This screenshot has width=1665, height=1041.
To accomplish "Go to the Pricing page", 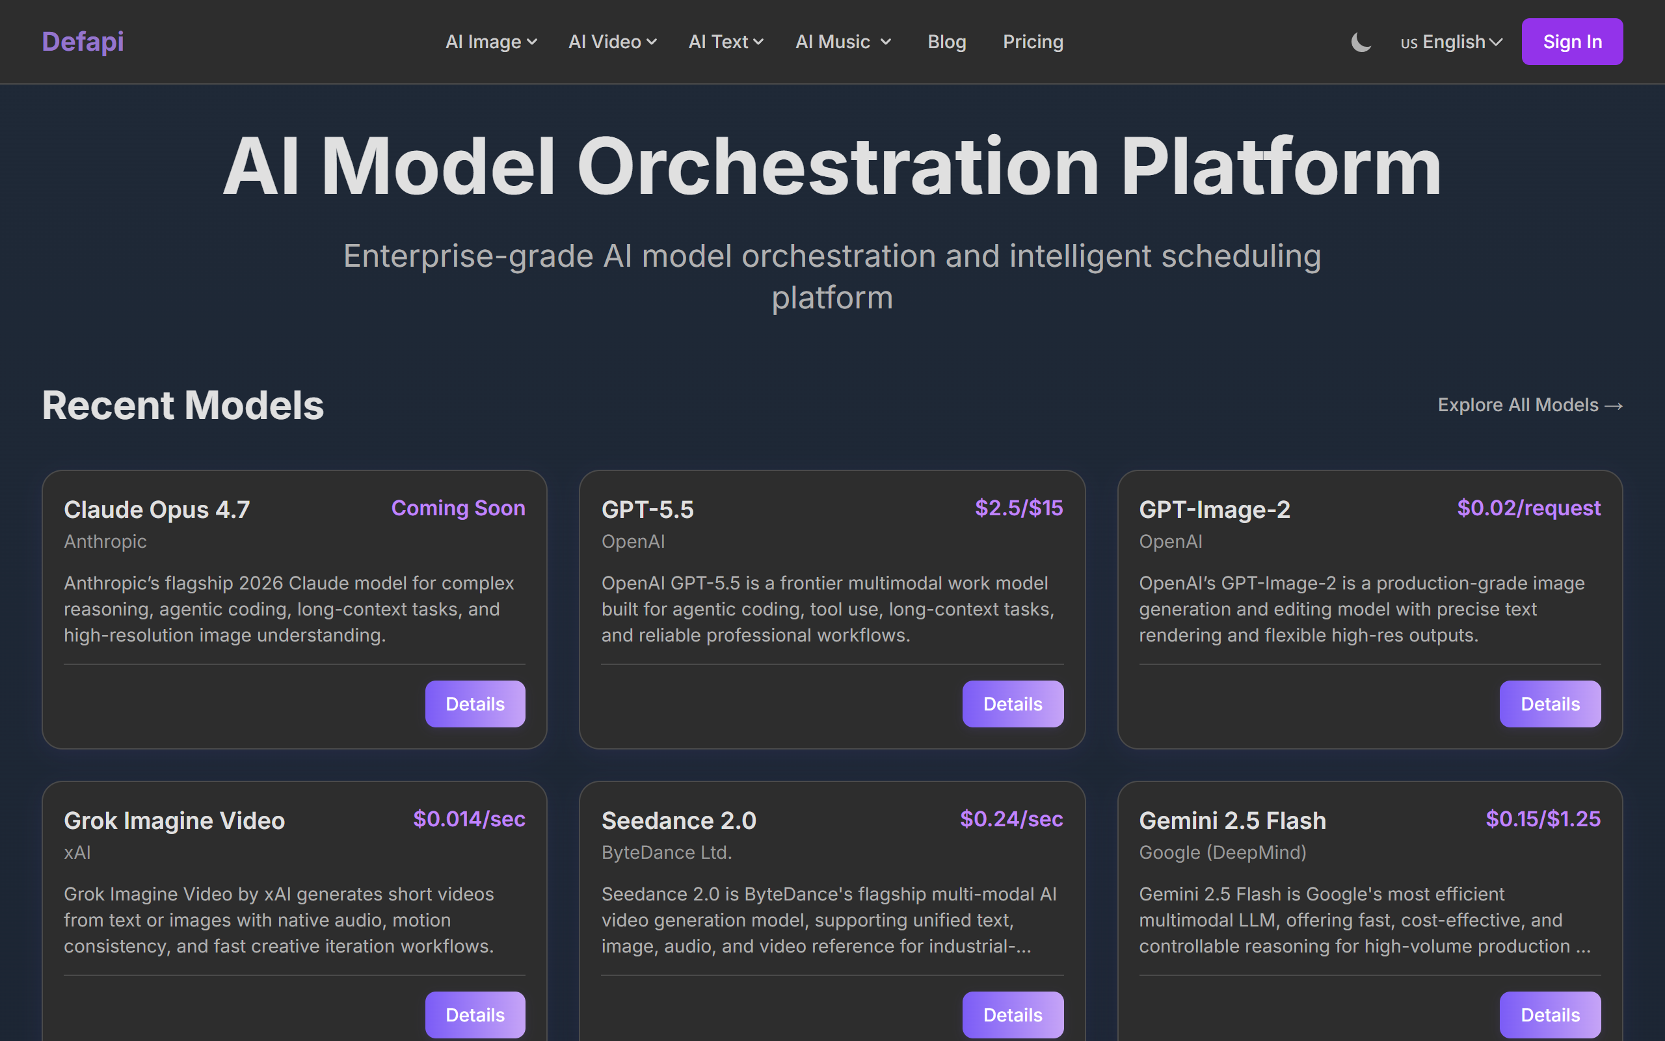I will (x=1033, y=42).
